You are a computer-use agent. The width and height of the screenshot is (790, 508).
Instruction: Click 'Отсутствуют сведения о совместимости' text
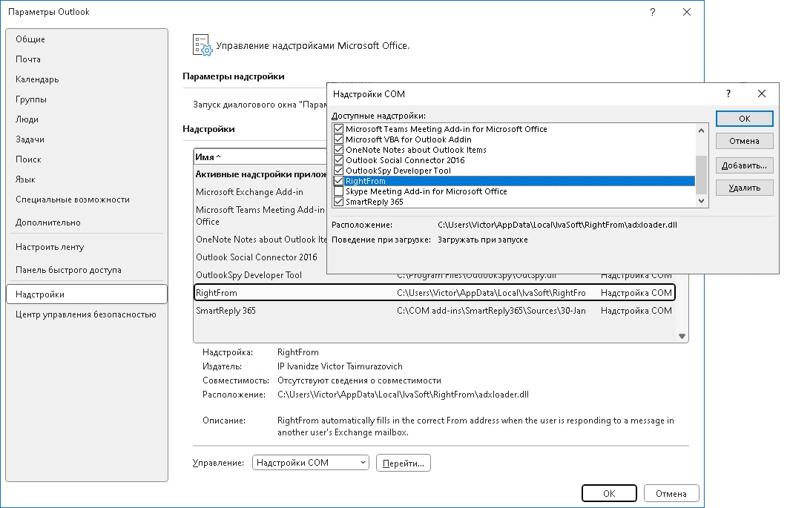359,380
